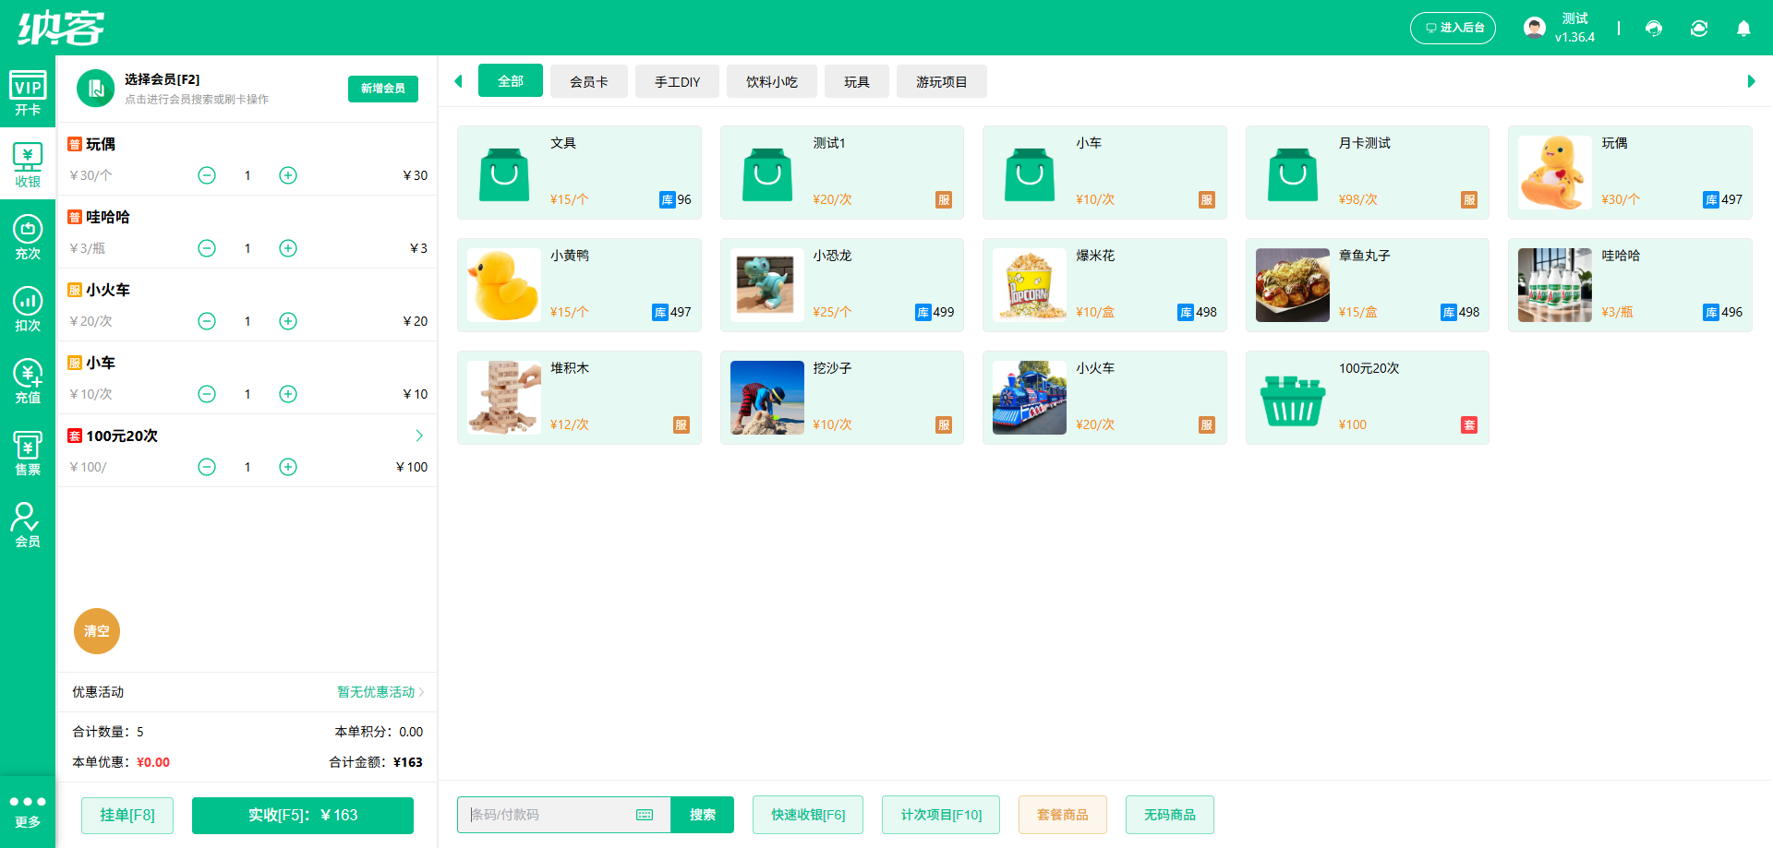
Task: Open the 更多 more menu icon
Action: [28, 811]
